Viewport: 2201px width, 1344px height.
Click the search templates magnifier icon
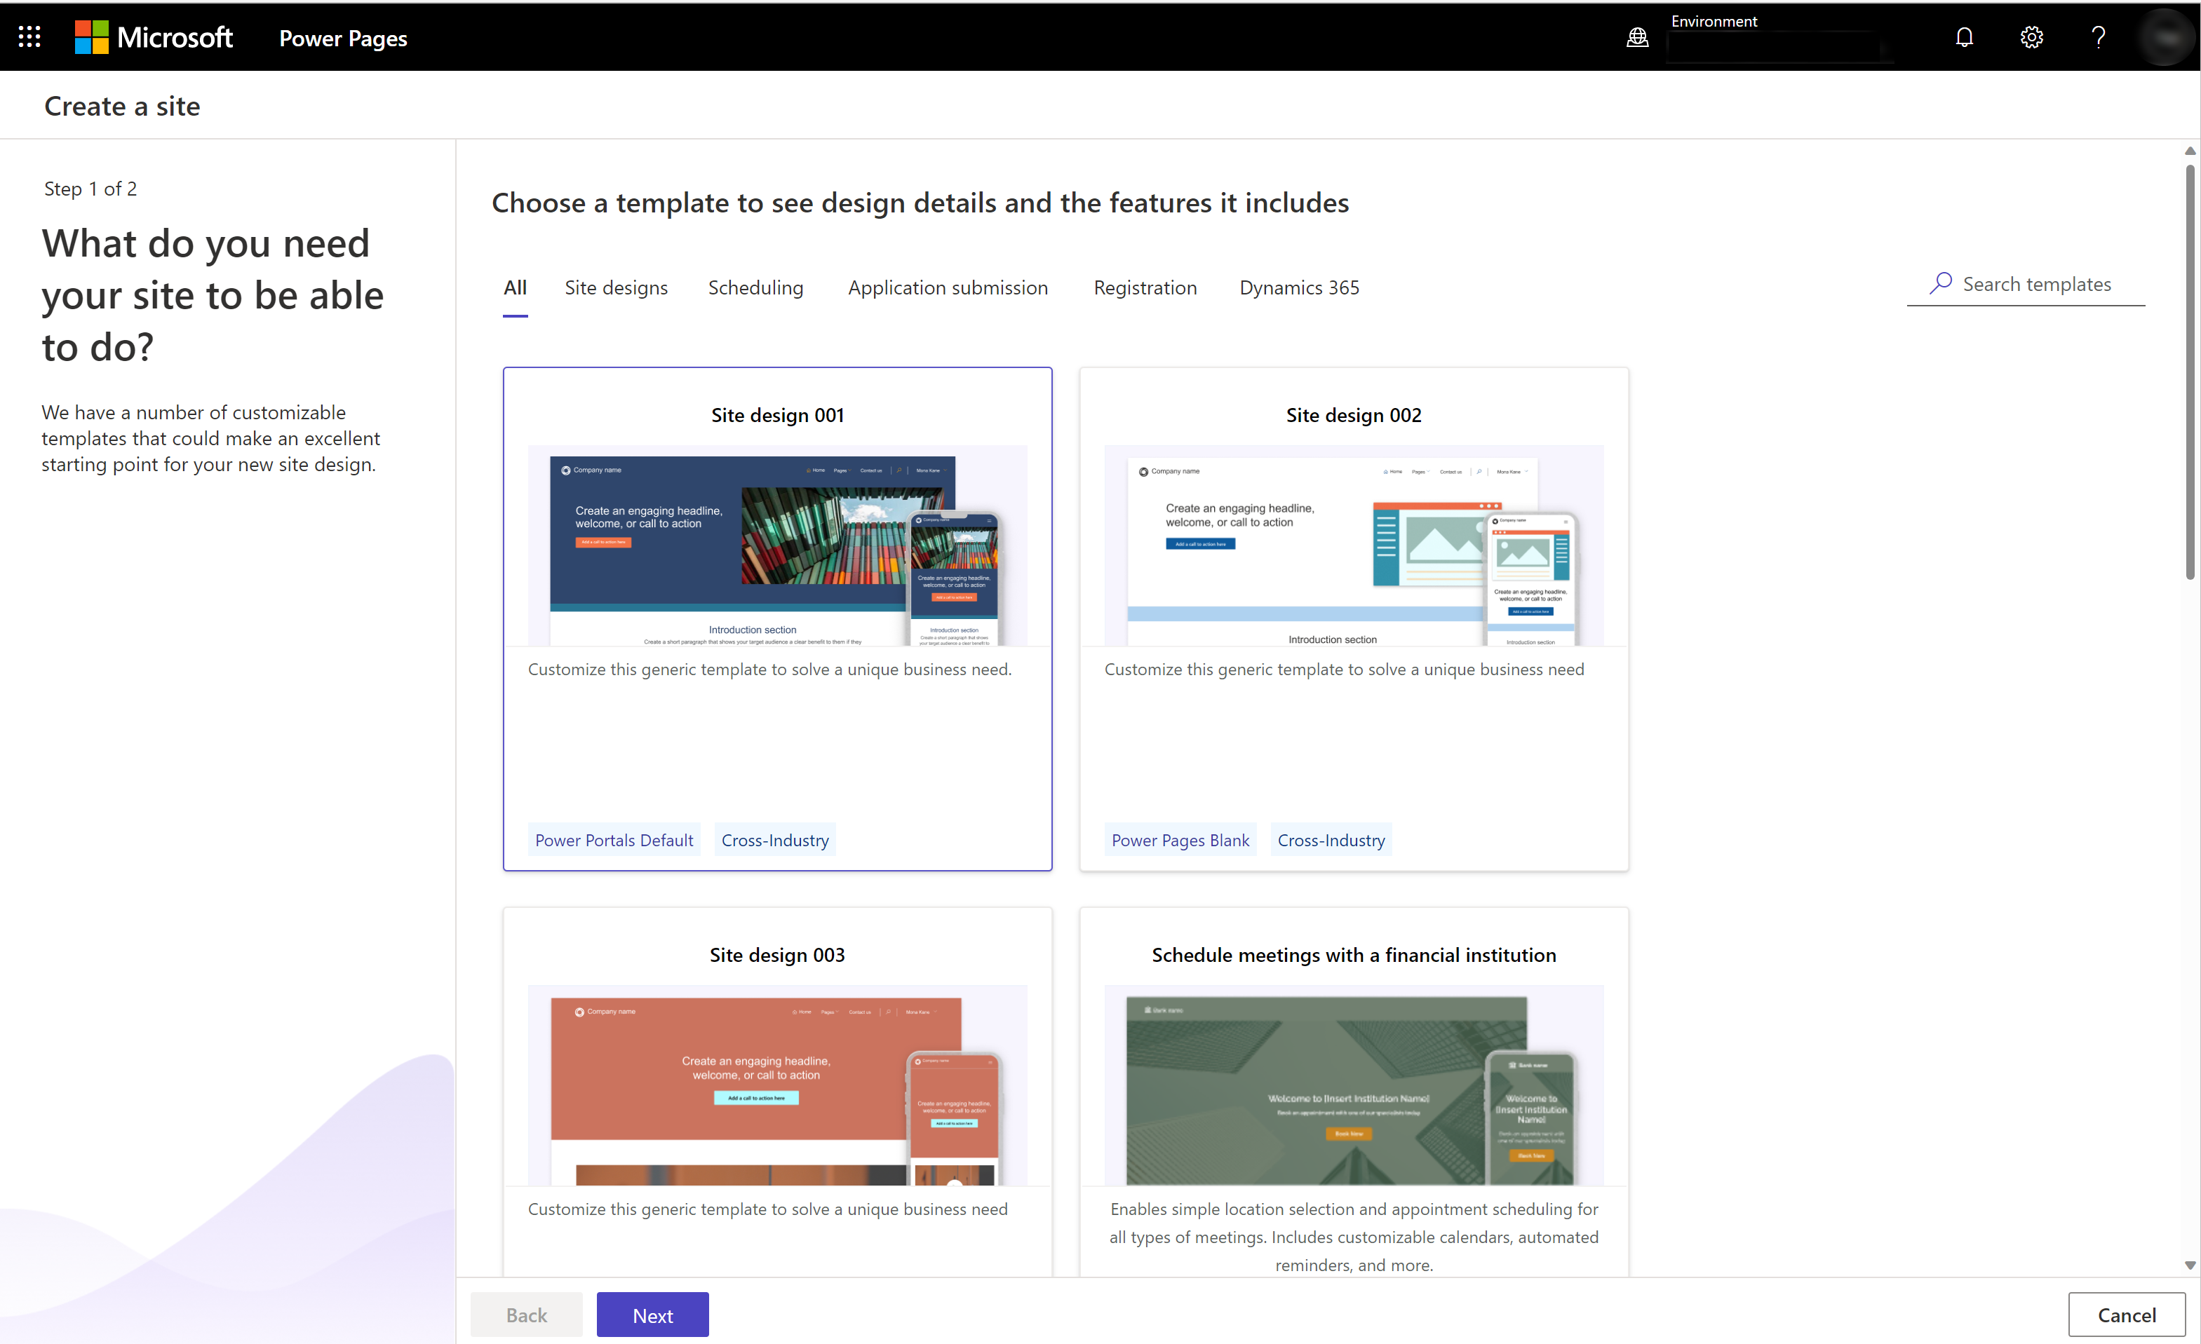(1939, 283)
